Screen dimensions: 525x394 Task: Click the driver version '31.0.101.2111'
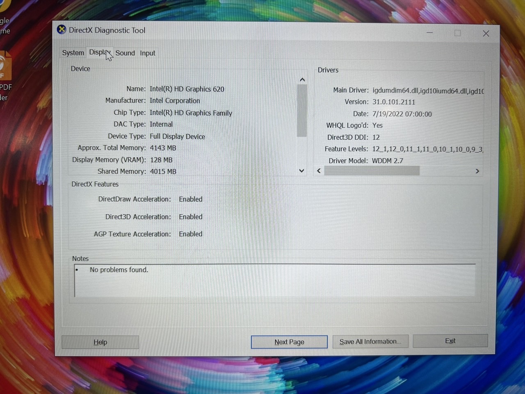tap(394, 102)
